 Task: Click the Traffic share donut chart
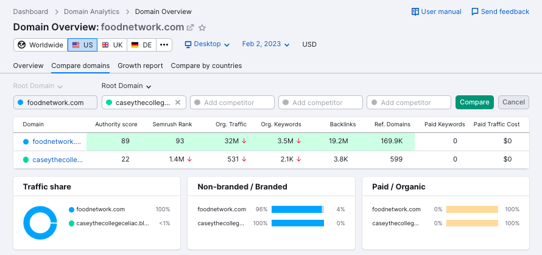40,222
